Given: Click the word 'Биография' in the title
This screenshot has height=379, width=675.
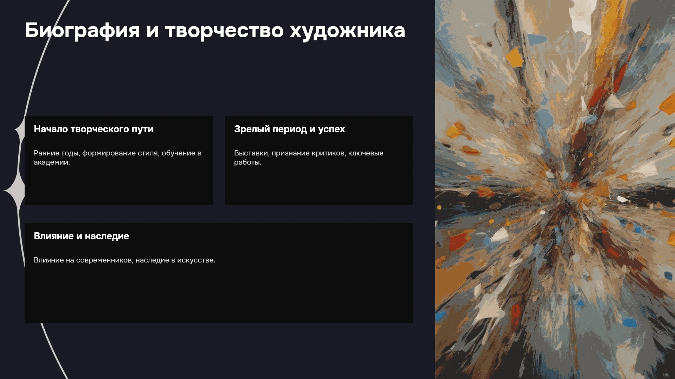Looking at the screenshot, I should coord(82,31).
